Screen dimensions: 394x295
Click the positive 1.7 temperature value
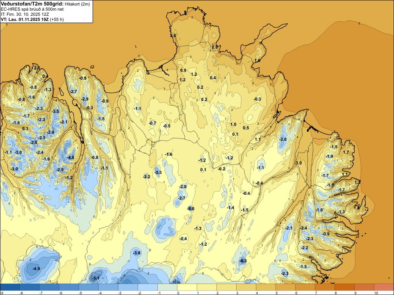[x=346, y=152]
